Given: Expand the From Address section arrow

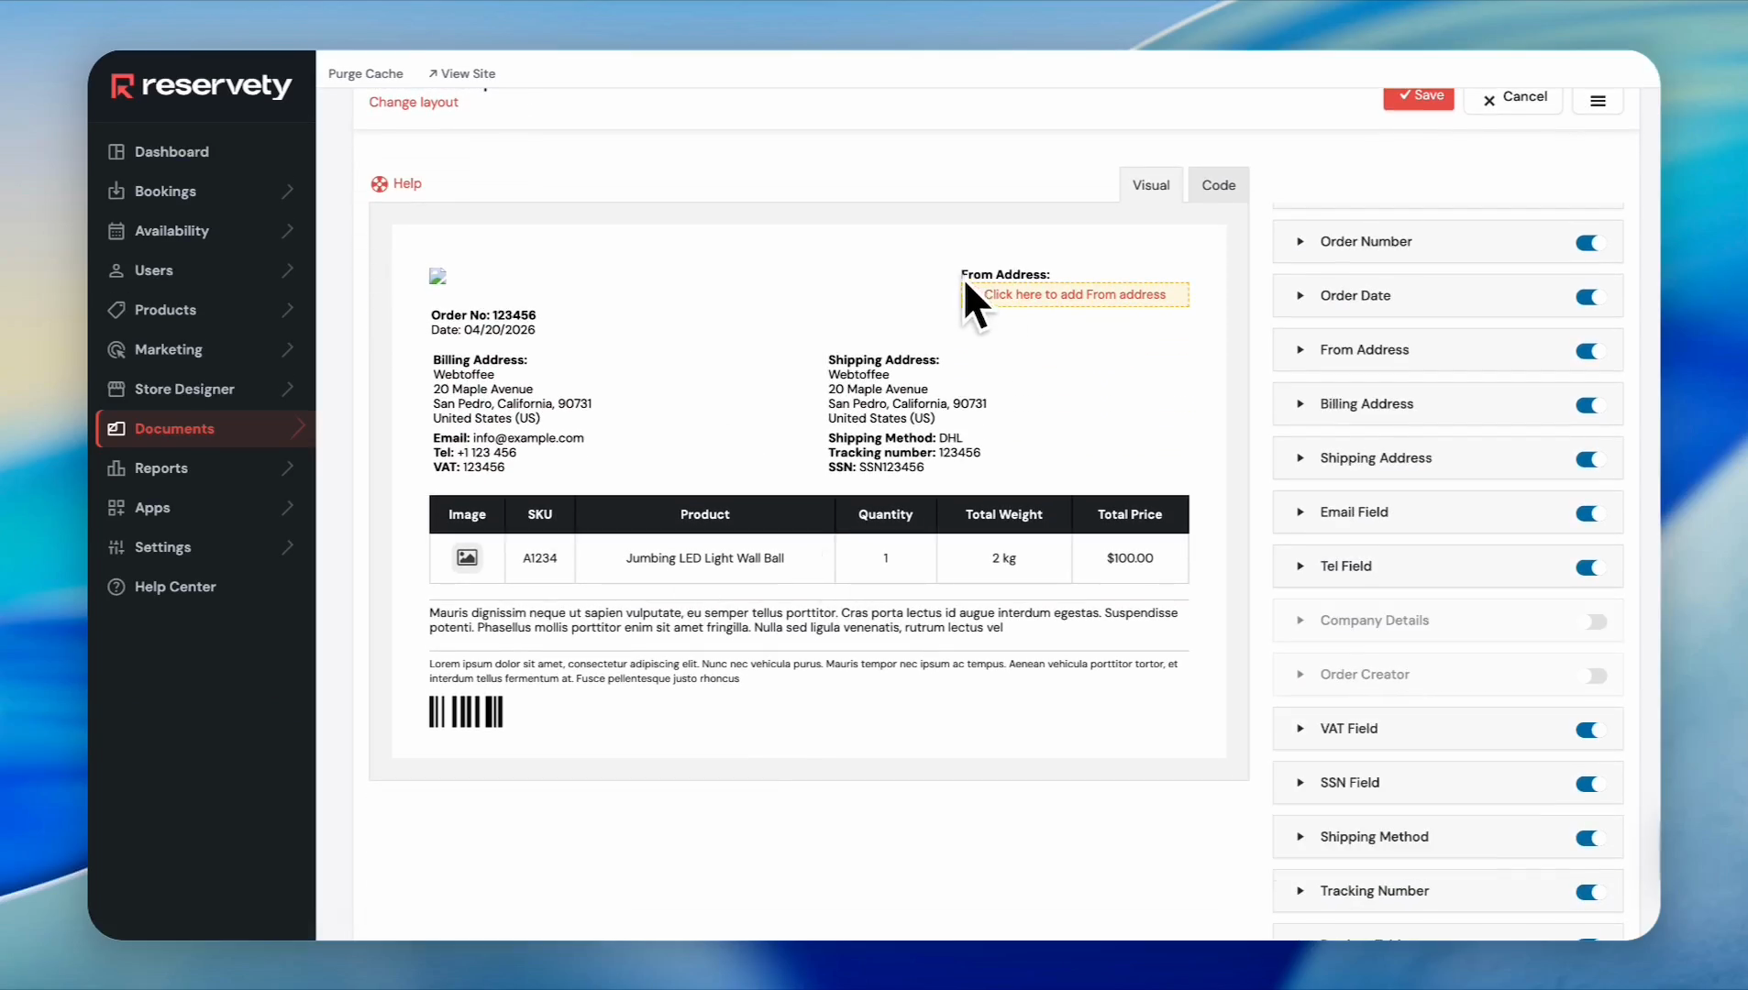Looking at the screenshot, I should coord(1300,350).
